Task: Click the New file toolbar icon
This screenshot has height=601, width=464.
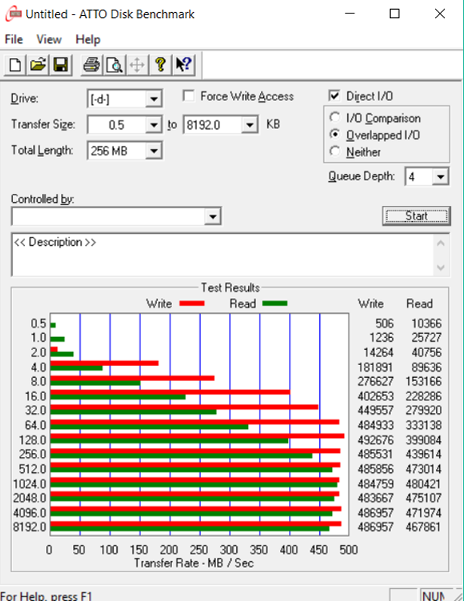Action: 14,65
